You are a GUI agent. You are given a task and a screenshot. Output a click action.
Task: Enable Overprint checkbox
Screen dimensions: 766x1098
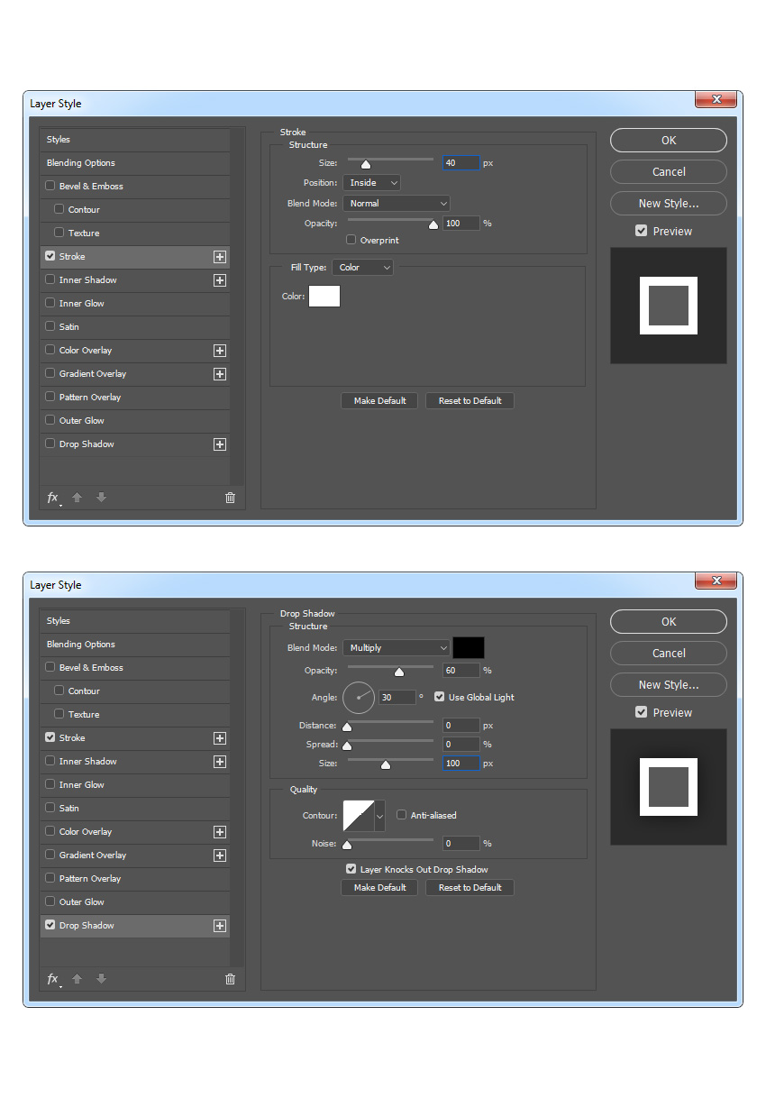pos(351,241)
